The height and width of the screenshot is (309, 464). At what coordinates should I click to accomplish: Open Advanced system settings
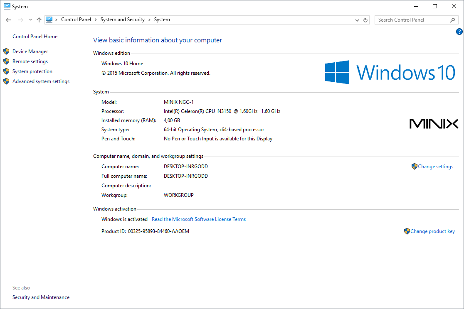click(41, 81)
